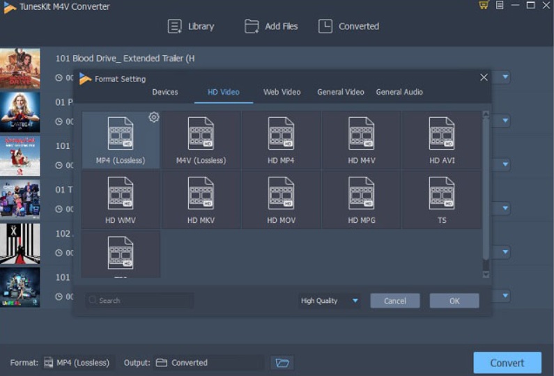Click scrollbar up arrow in format list

(x=486, y=114)
